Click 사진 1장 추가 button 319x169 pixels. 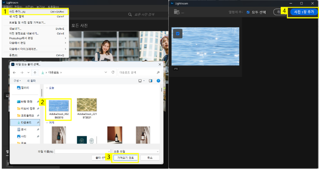click(304, 12)
